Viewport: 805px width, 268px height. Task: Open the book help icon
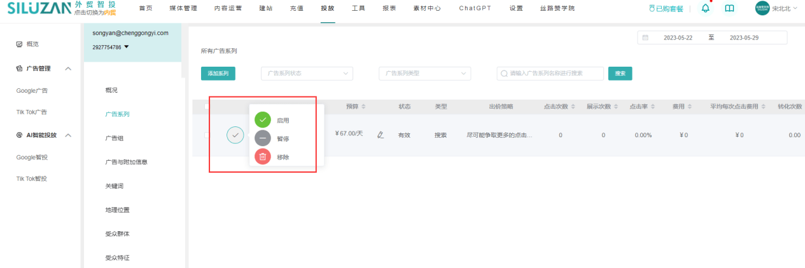click(x=729, y=8)
